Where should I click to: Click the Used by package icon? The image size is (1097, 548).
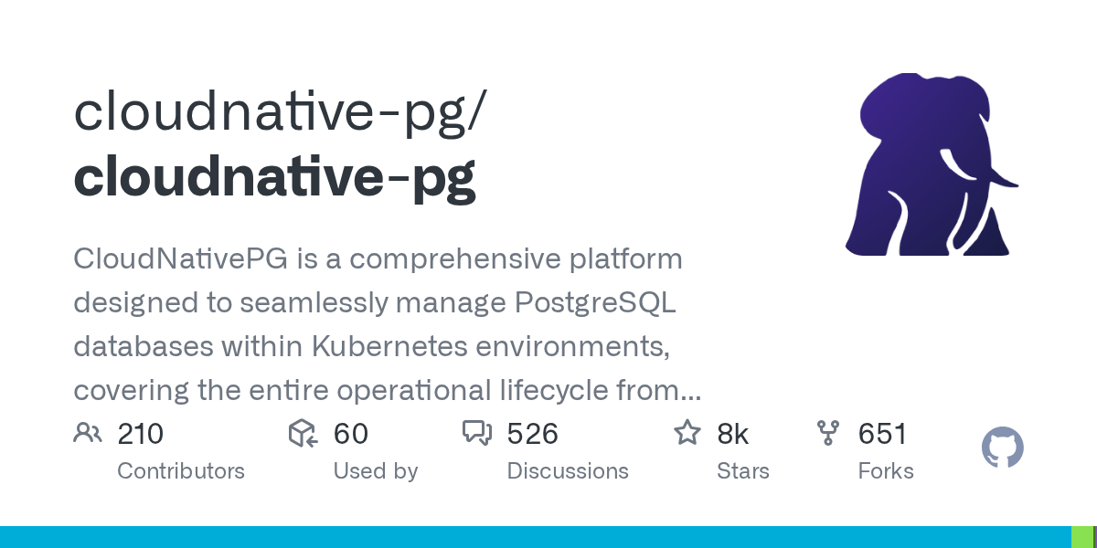coord(303,433)
